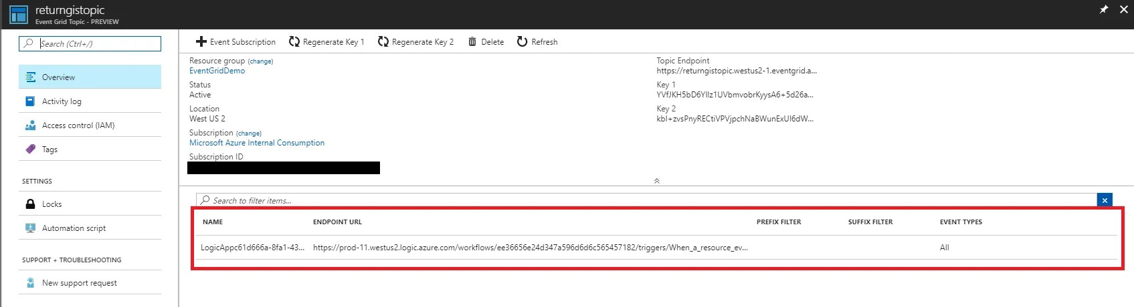Image resolution: width=1134 pixels, height=307 pixels.
Task: Change the resource group
Action: [260, 61]
